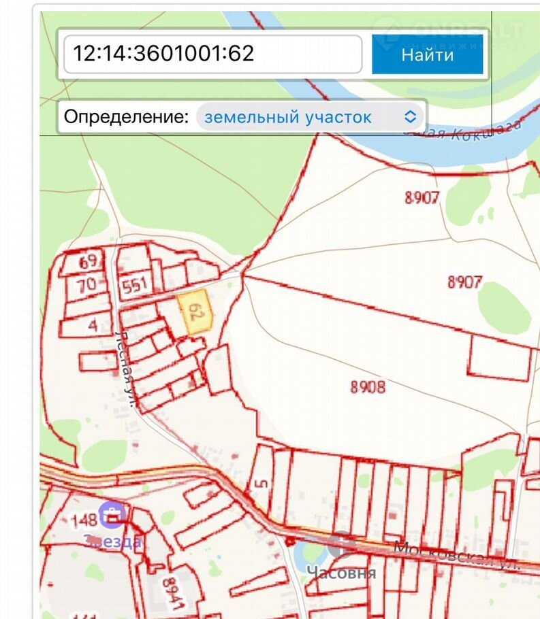The width and height of the screenshot is (540, 619).
Task: Click the dropdown's up-down chevron arrows
Action: point(410,116)
